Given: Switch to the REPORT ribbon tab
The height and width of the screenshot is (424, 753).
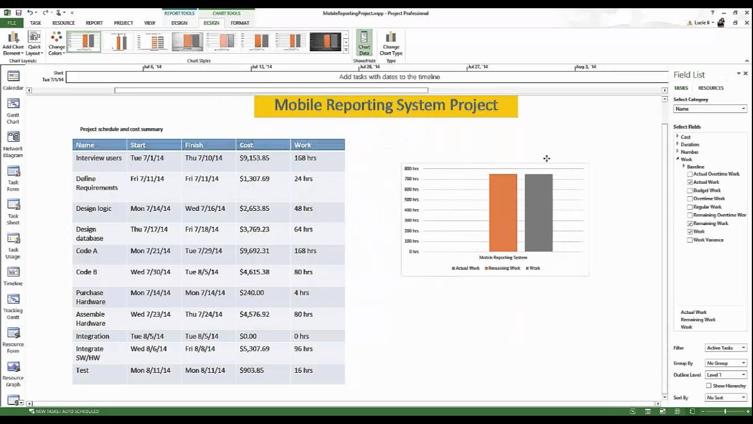Looking at the screenshot, I should (x=94, y=23).
